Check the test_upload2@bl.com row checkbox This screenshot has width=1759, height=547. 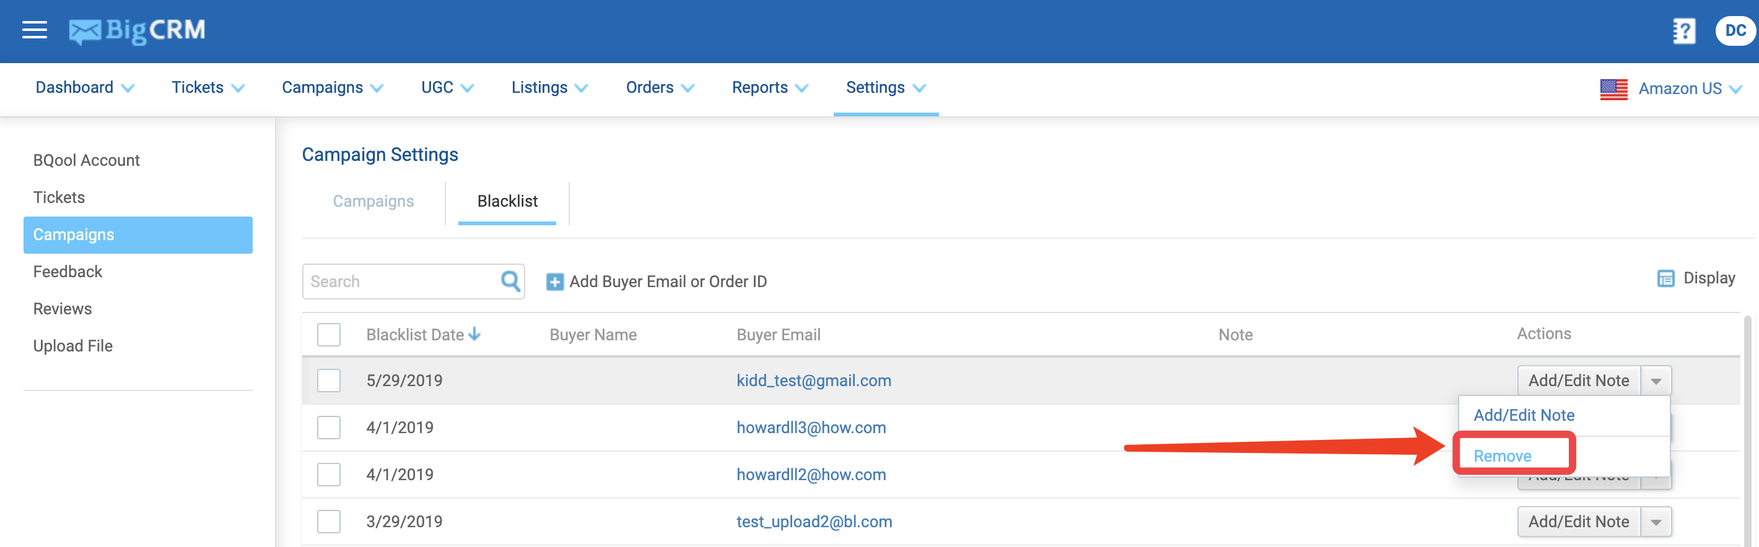point(328,522)
